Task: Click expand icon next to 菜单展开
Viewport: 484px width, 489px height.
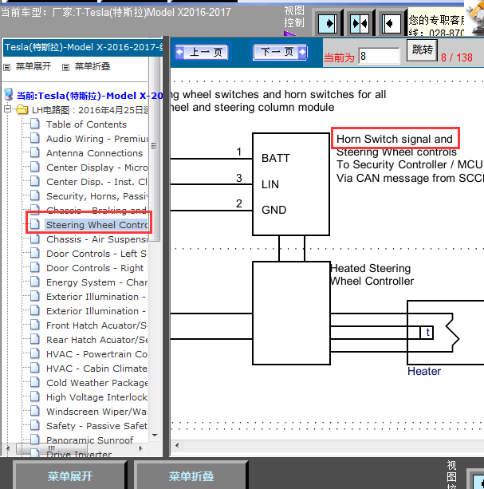Action: (x=6, y=67)
